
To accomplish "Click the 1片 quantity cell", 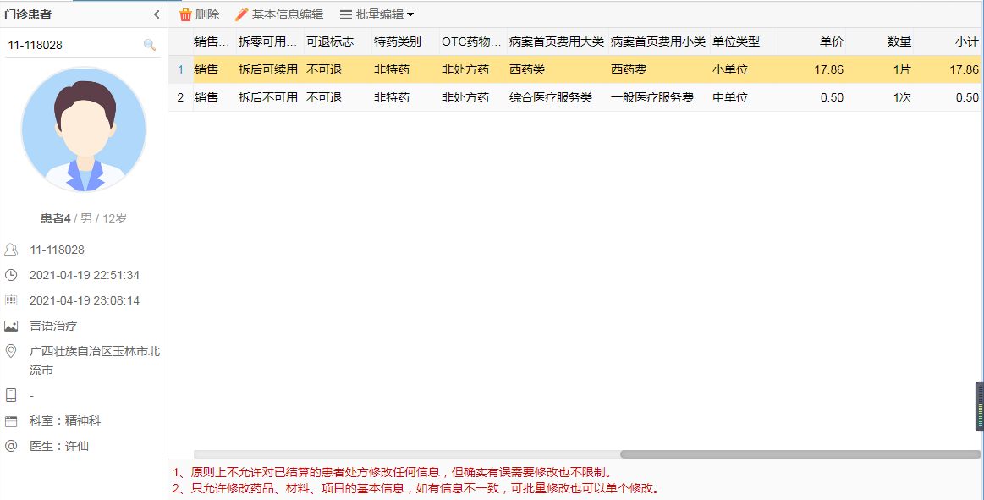I will [880, 69].
